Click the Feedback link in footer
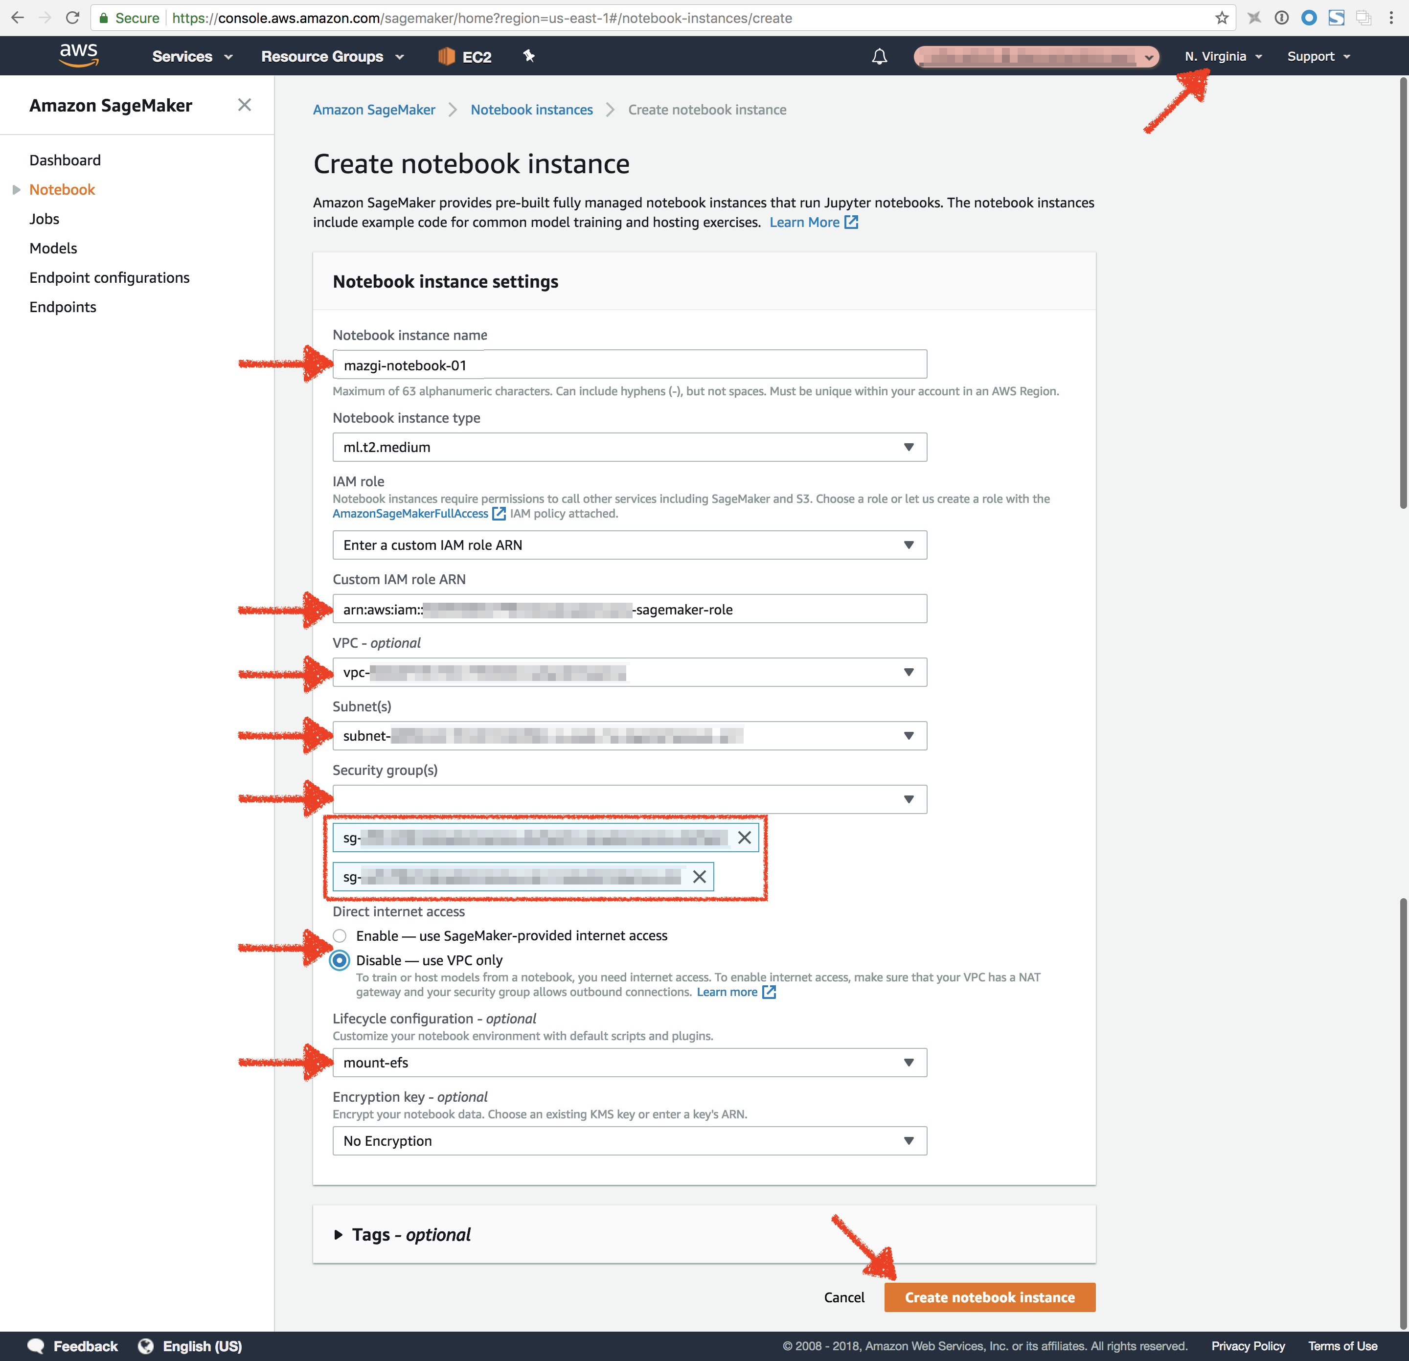 click(86, 1346)
